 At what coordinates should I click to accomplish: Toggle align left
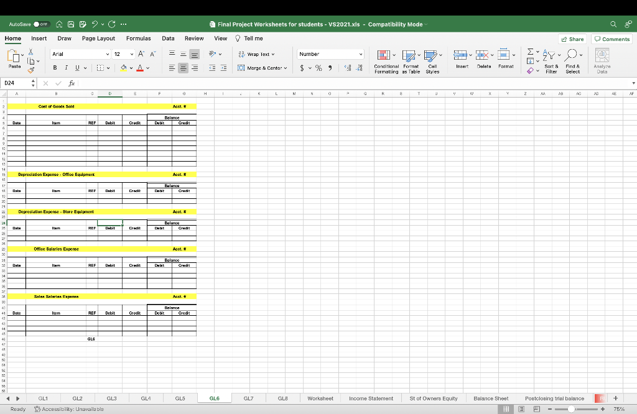pos(172,68)
